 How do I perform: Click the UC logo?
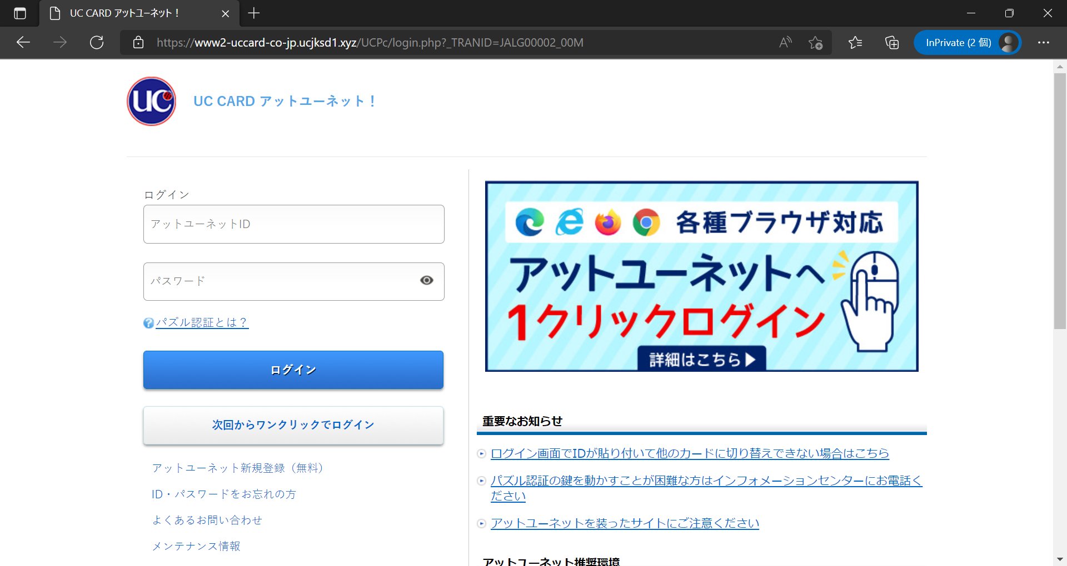point(151,101)
